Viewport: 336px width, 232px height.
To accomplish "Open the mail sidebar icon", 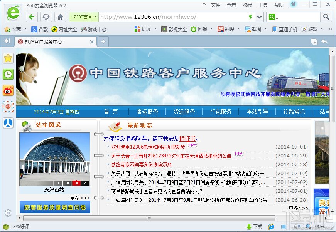I will click(x=8, y=107).
